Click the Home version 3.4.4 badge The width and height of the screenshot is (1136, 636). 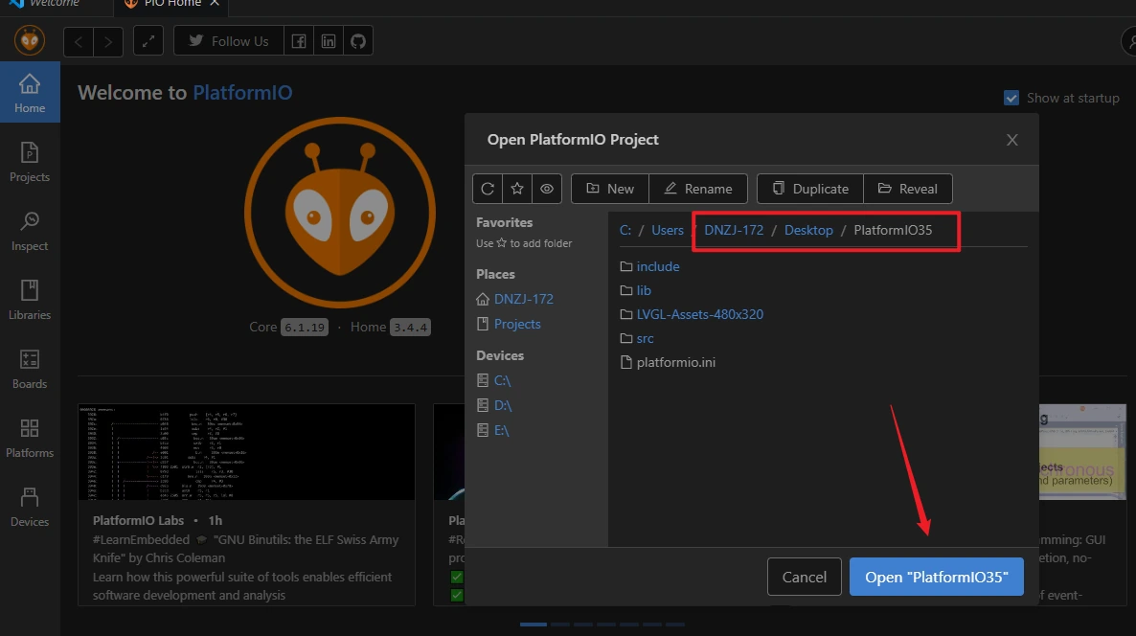410,328
